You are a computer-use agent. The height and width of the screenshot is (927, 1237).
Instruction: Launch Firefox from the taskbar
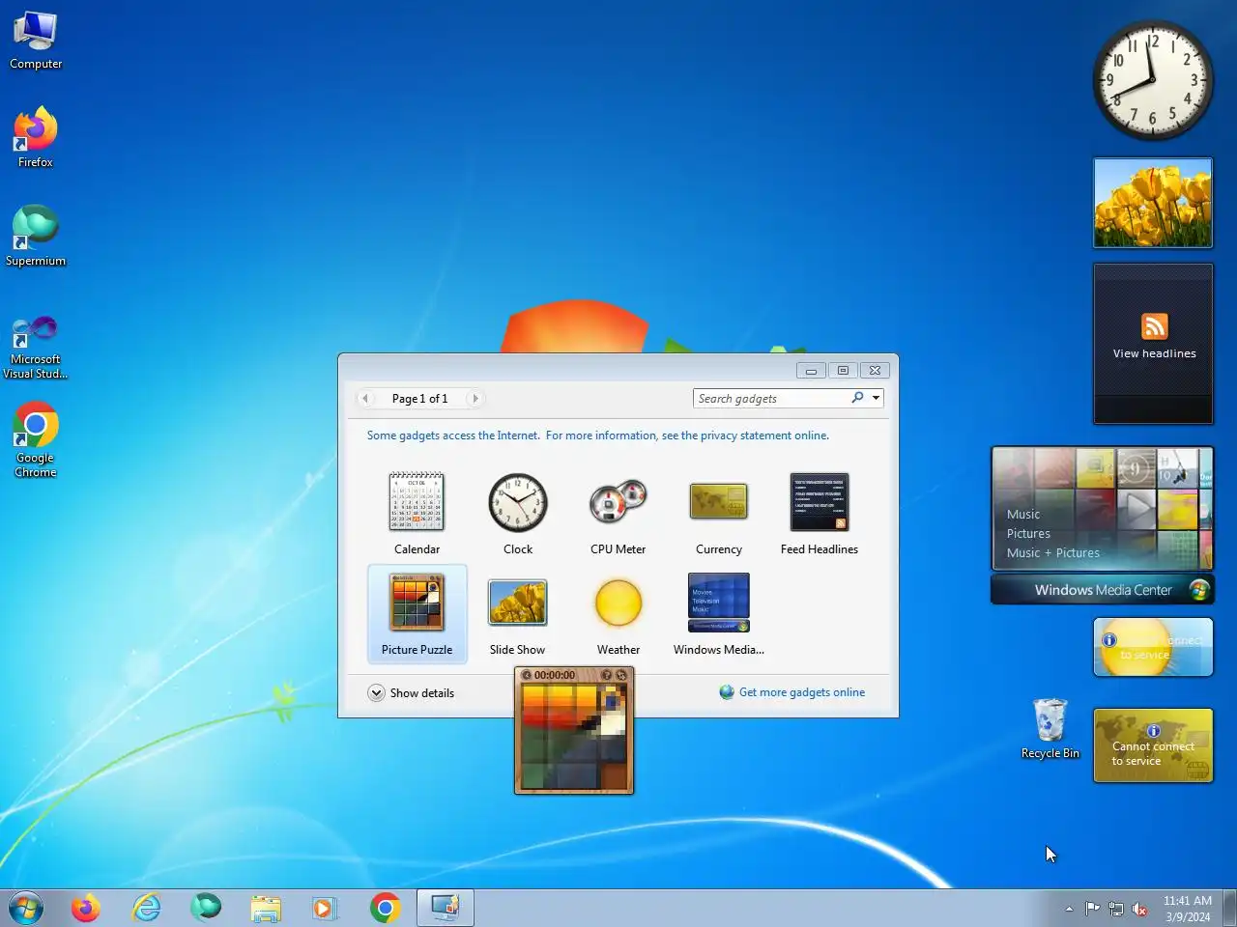(86, 908)
